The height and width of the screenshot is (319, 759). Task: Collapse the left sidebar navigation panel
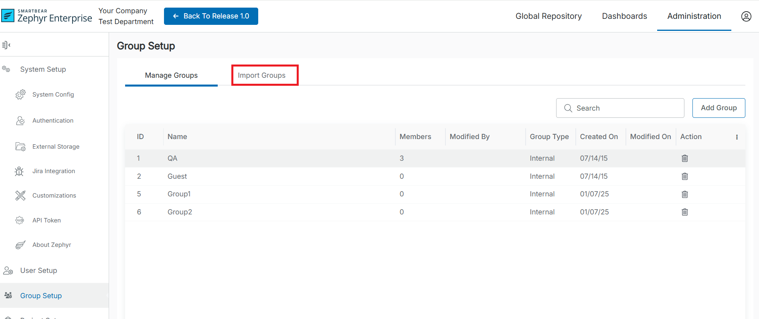point(6,45)
